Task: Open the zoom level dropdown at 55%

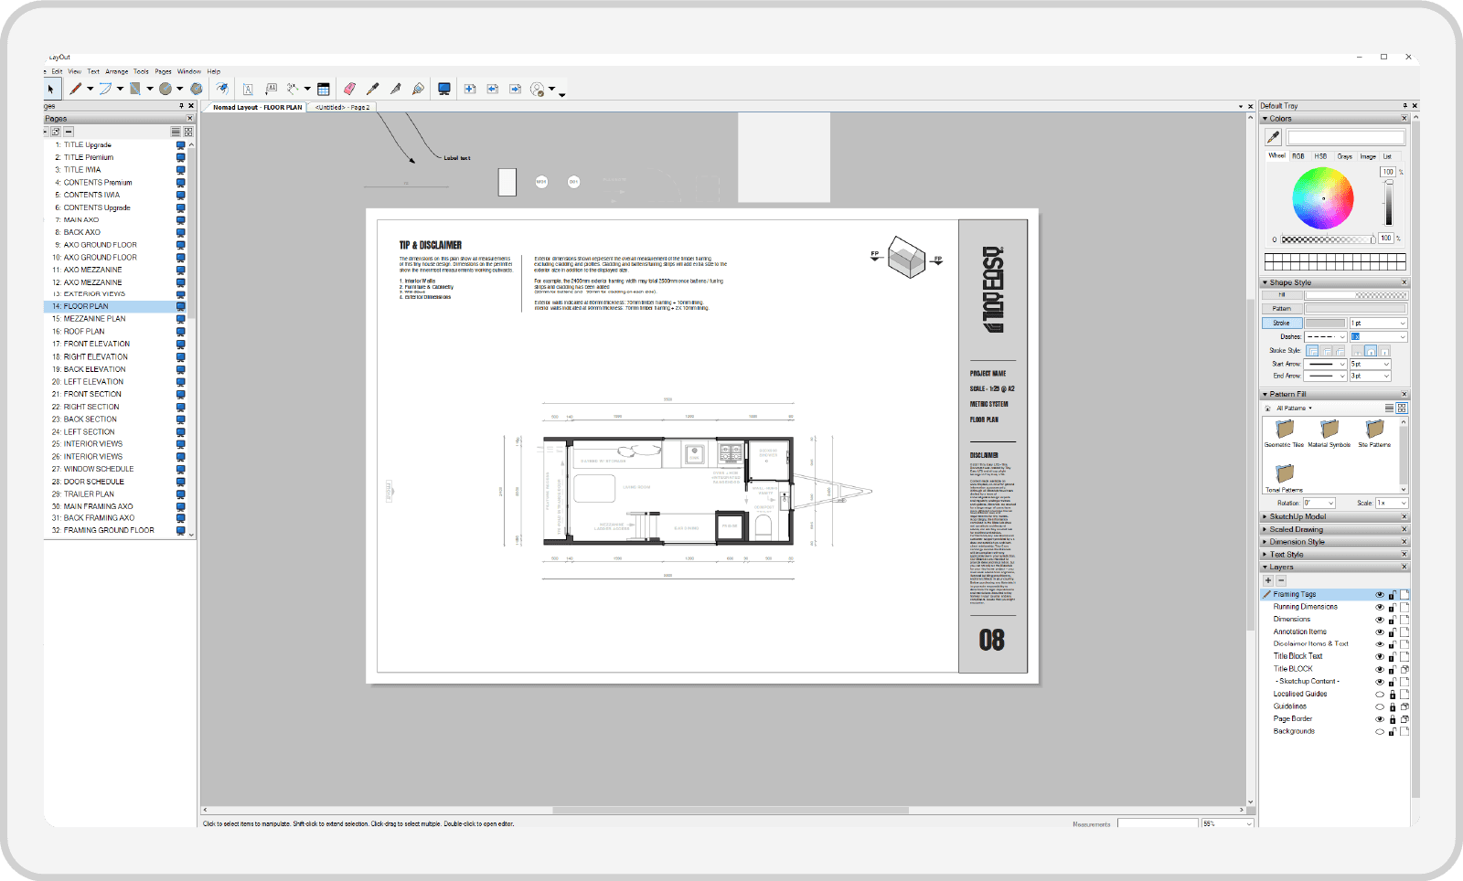Action: (1249, 823)
